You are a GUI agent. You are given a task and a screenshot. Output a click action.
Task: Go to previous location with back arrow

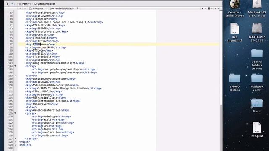tap(20, 8)
